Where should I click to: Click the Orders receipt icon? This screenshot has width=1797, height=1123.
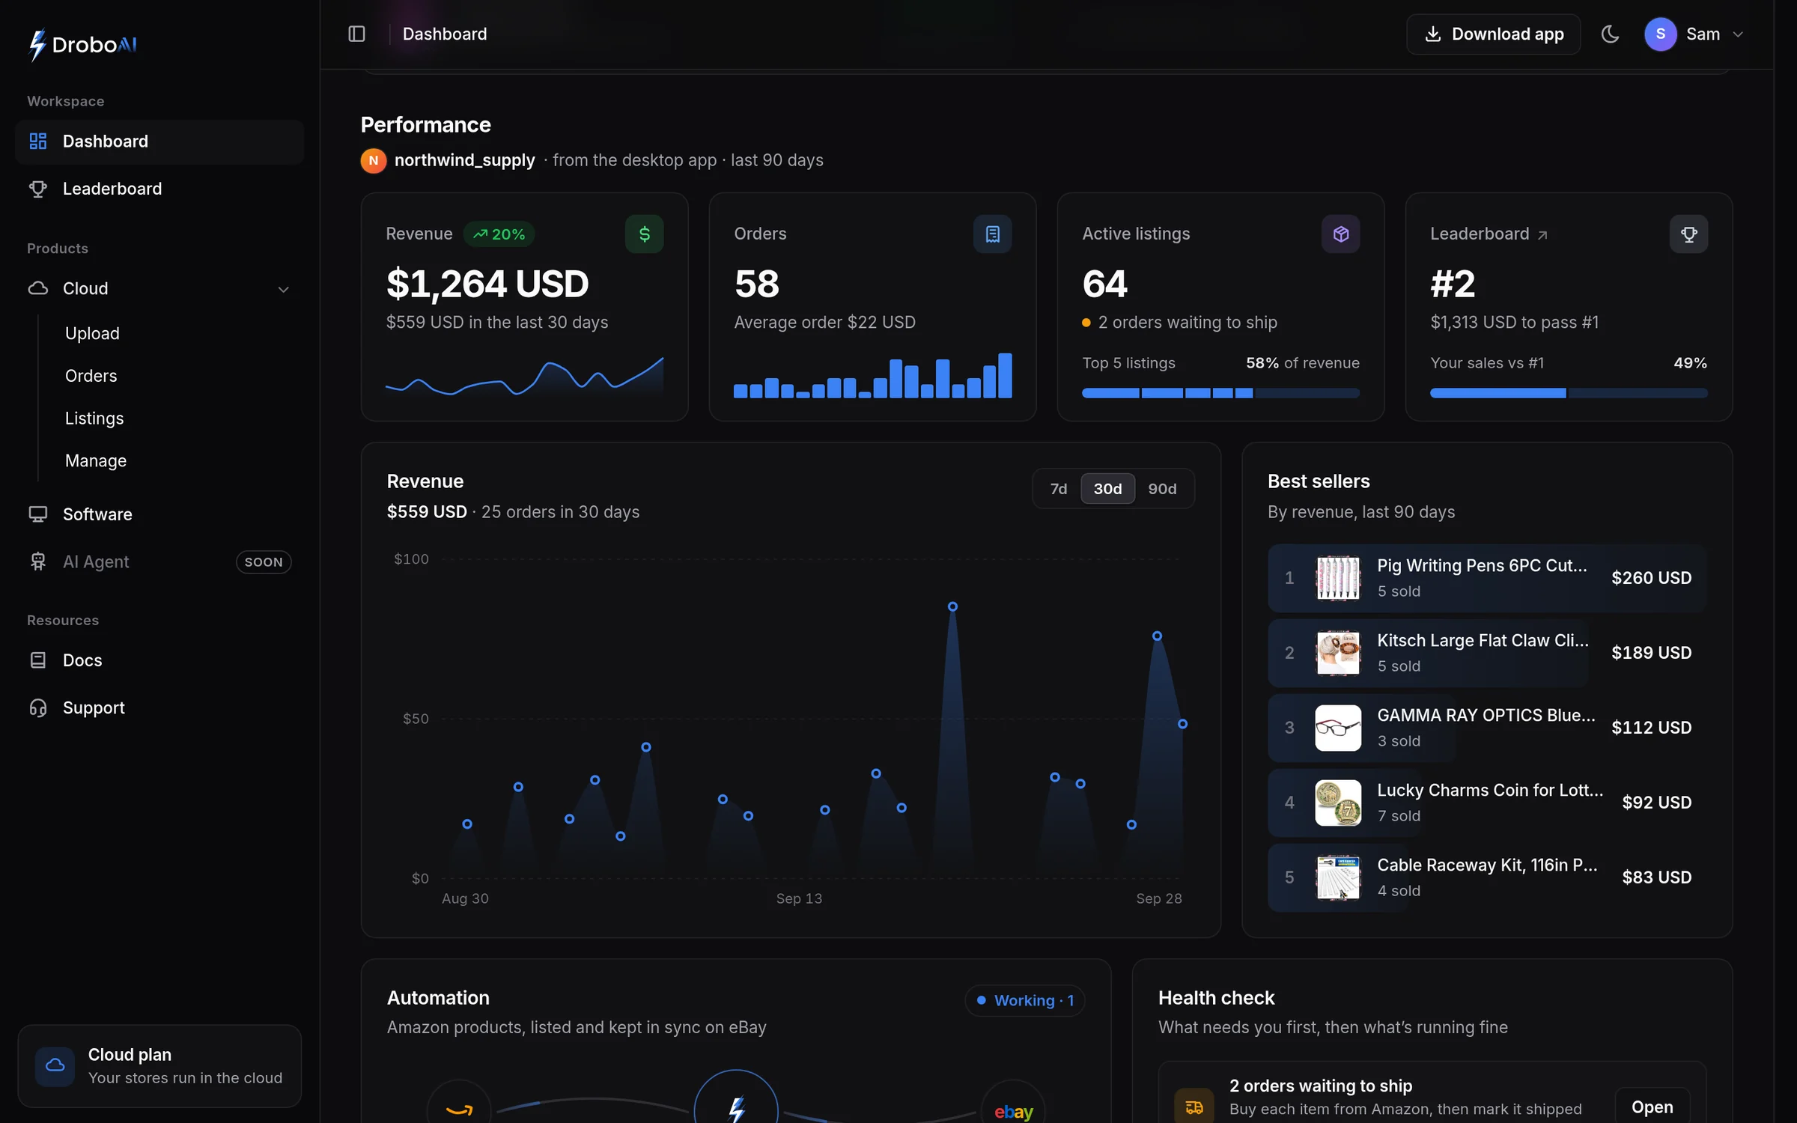(x=992, y=234)
